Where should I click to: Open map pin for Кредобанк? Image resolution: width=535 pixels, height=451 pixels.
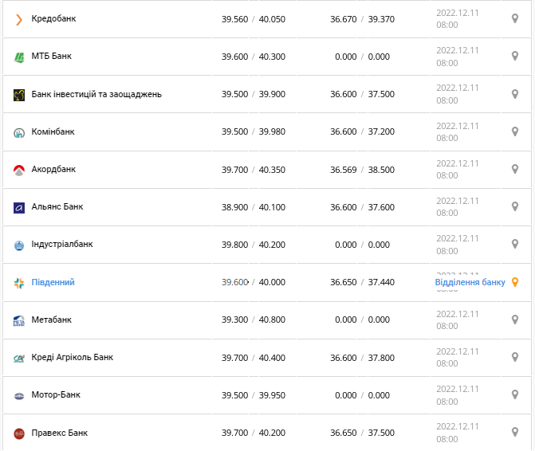515,18
